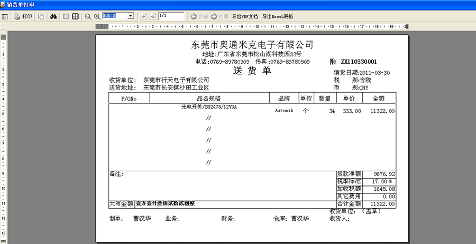The width and height of the screenshot is (476, 244).
Task: Go to previous page arrow icon
Action: point(144,17)
